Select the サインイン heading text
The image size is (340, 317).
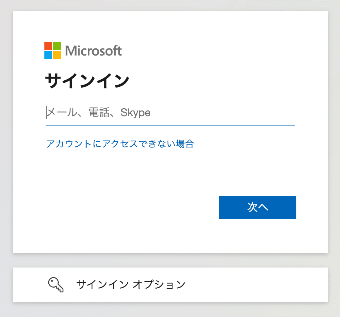click(x=87, y=81)
